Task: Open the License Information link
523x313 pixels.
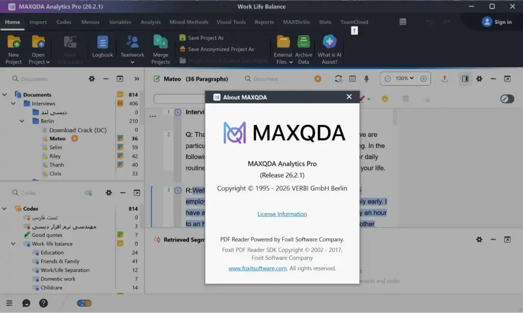Action: click(282, 214)
